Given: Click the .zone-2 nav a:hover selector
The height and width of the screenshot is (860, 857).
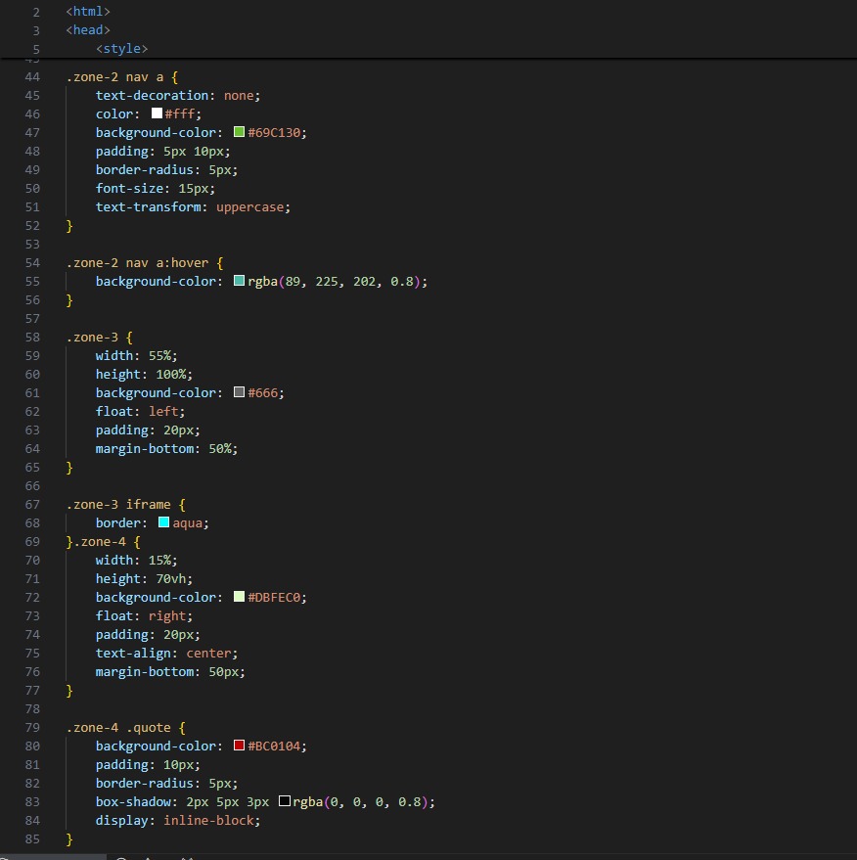Looking at the screenshot, I should click(x=137, y=263).
